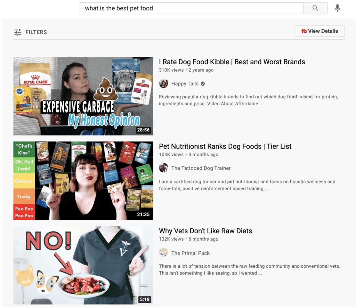Activate voice search with the microphone icon

point(337,8)
